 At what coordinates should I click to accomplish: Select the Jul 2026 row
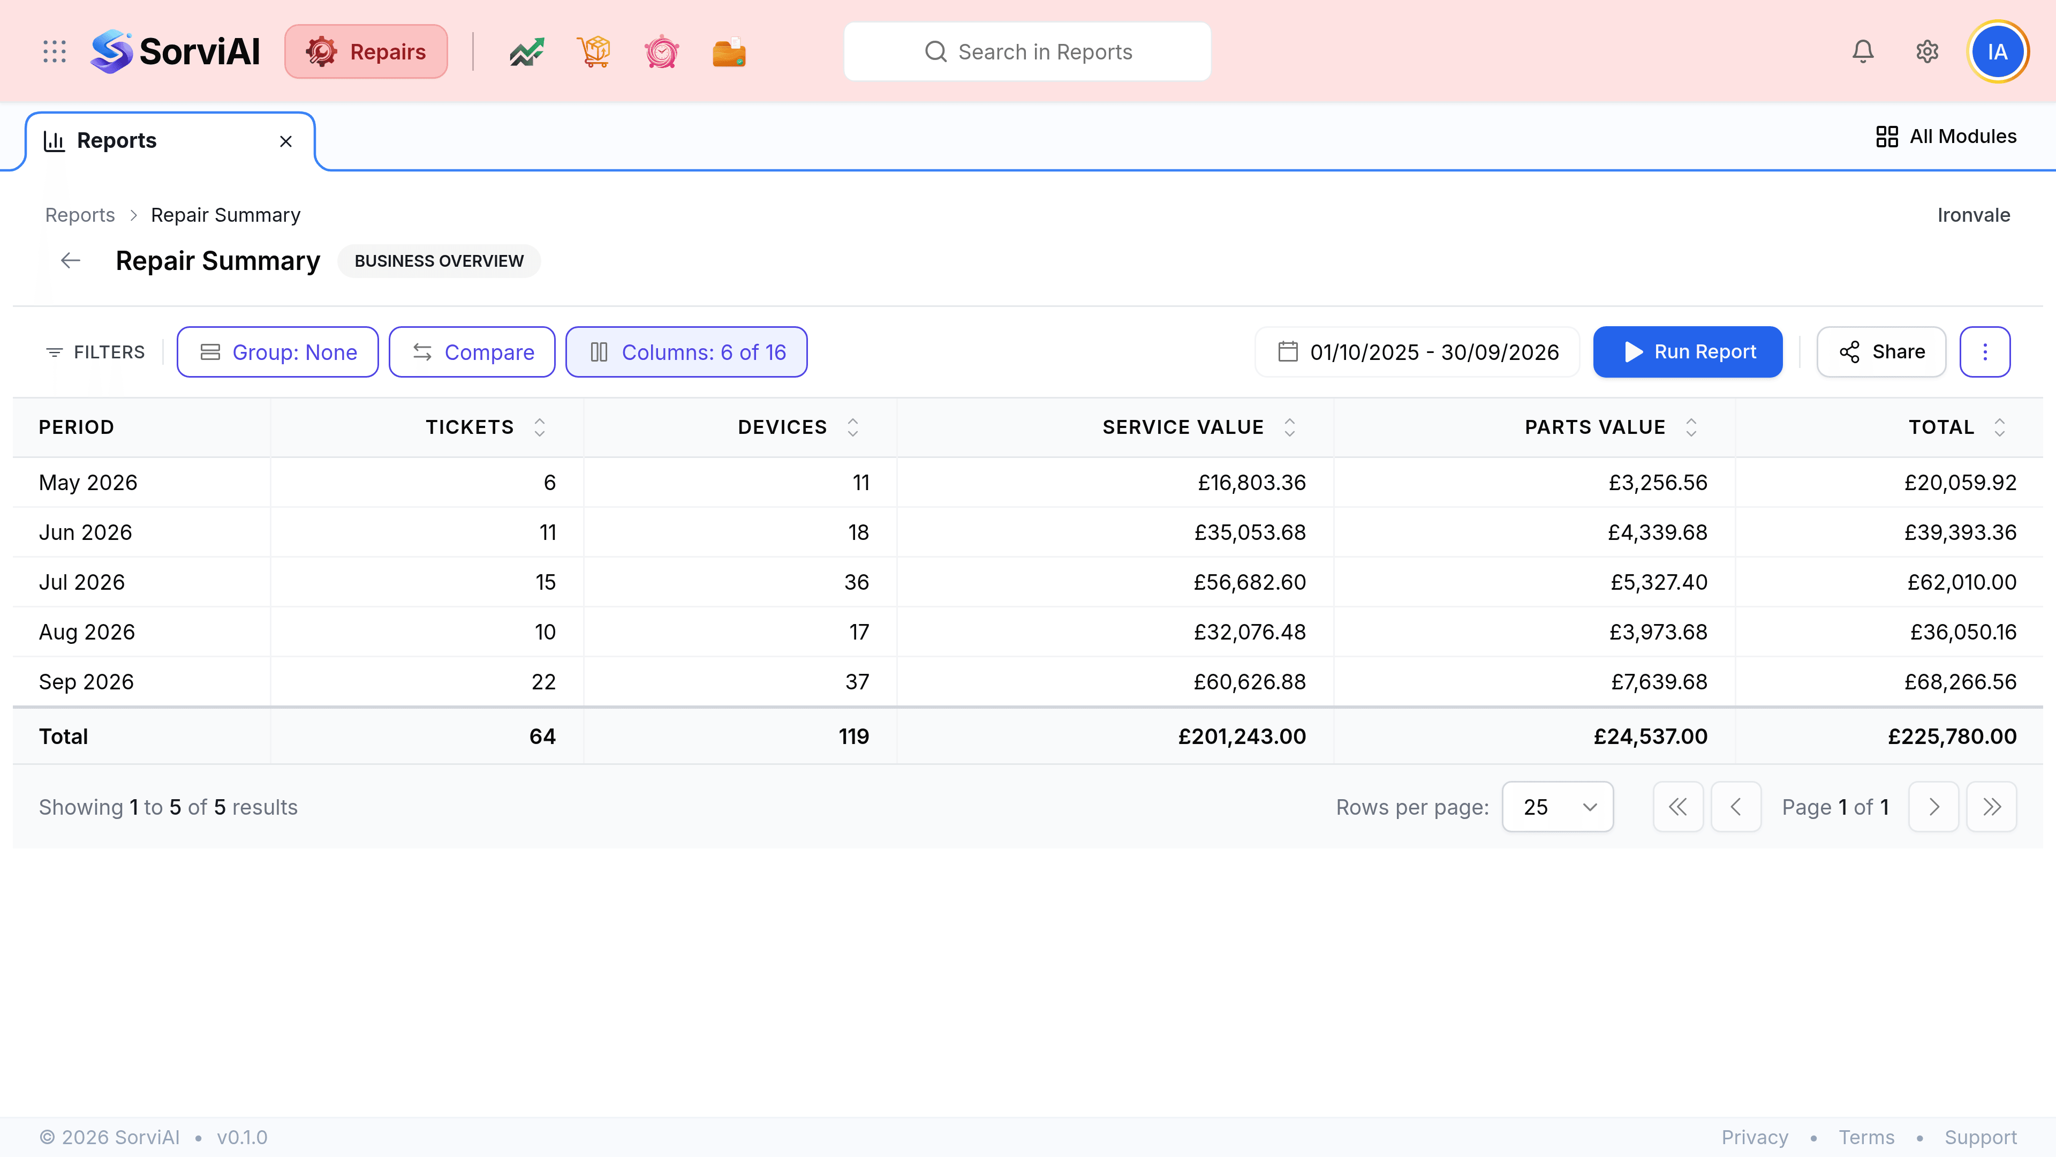coord(1027,582)
